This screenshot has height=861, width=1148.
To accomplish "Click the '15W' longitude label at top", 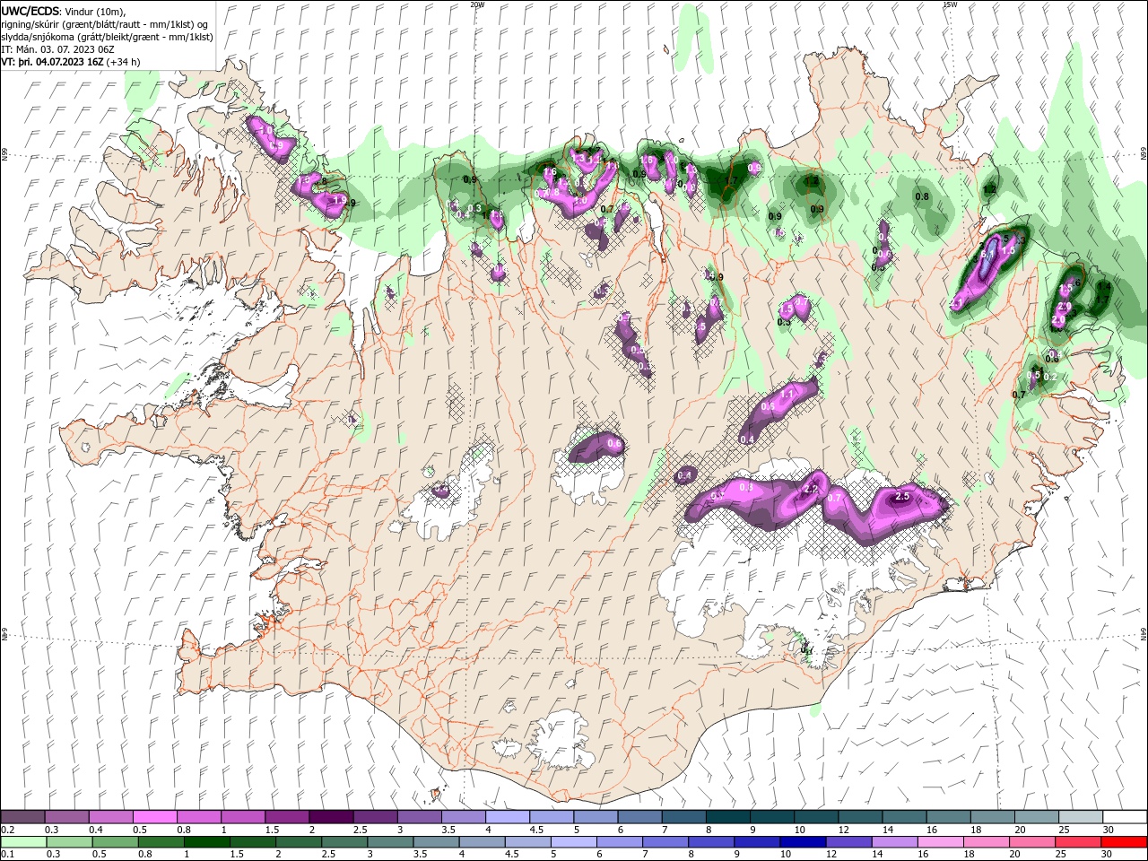I will click(x=950, y=4).
